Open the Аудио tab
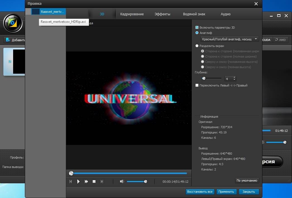This screenshot has width=292, height=198. 226,14
